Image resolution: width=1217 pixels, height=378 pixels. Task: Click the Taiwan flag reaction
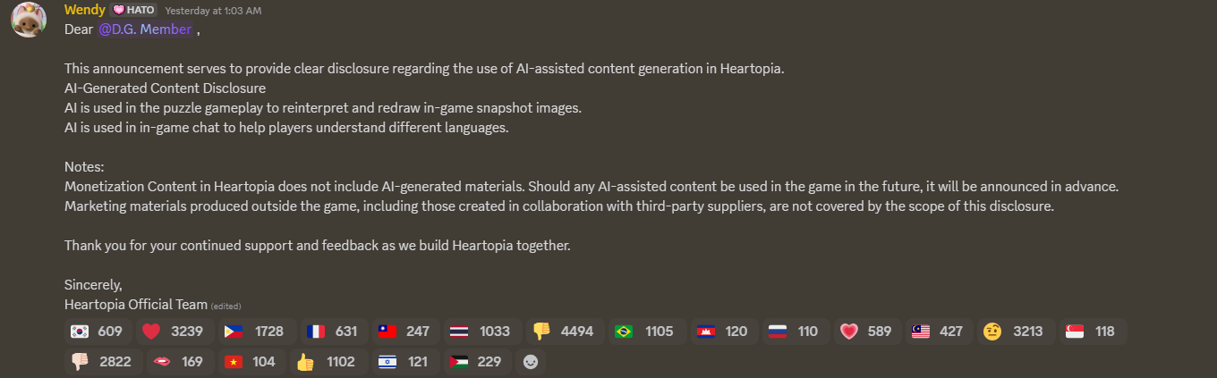coord(404,332)
